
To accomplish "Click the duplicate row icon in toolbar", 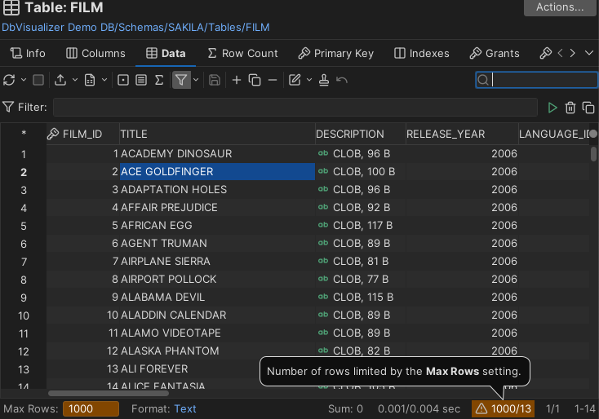I will coord(255,80).
